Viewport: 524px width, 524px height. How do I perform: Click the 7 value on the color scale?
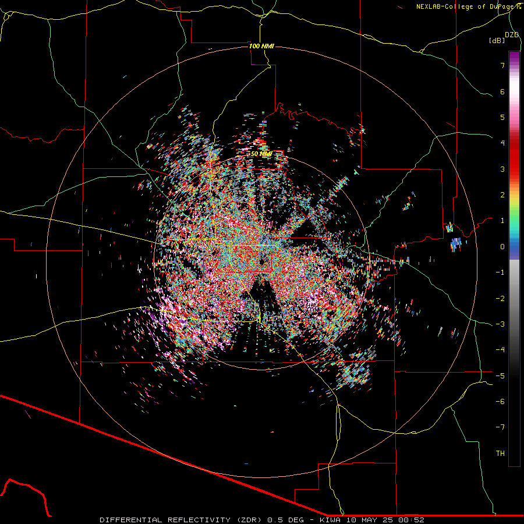coord(502,65)
